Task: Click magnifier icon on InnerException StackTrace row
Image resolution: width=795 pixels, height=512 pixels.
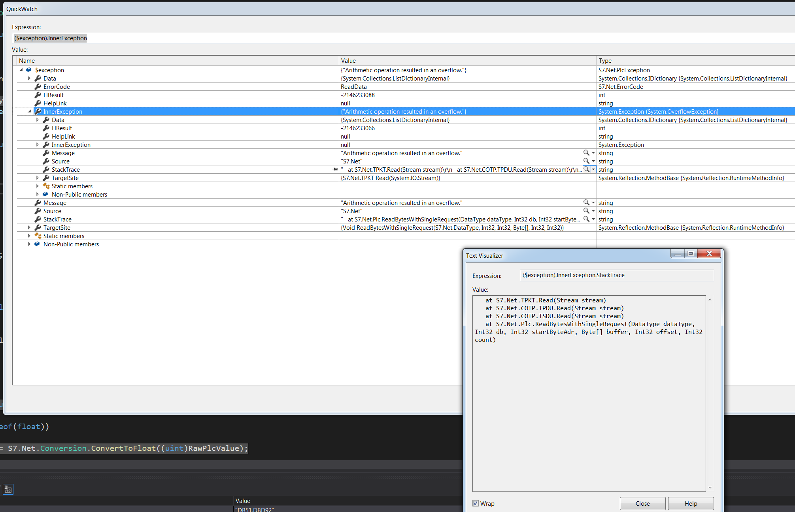Action: click(587, 169)
